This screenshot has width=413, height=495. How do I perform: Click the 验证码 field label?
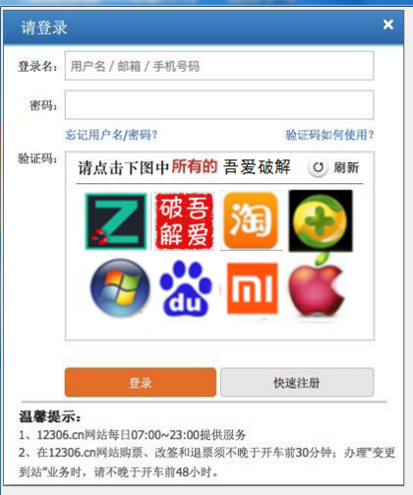(37, 158)
